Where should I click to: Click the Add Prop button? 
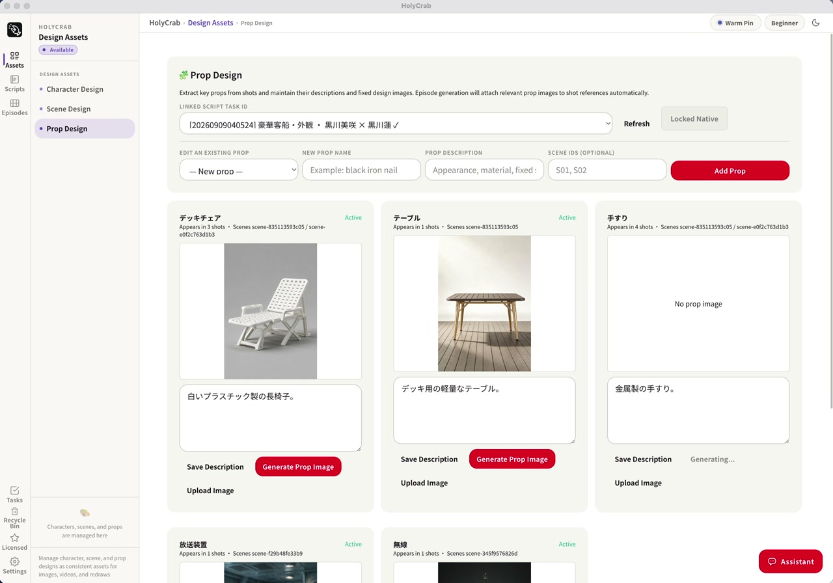click(730, 170)
